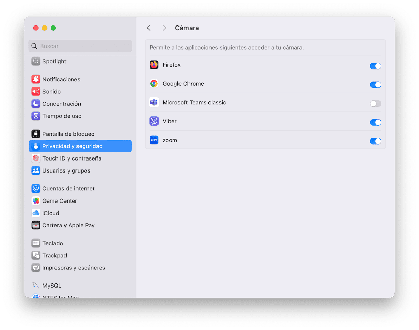Click the Spotlight sidebar icon
The image size is (419, 330).
pos(36,61)
